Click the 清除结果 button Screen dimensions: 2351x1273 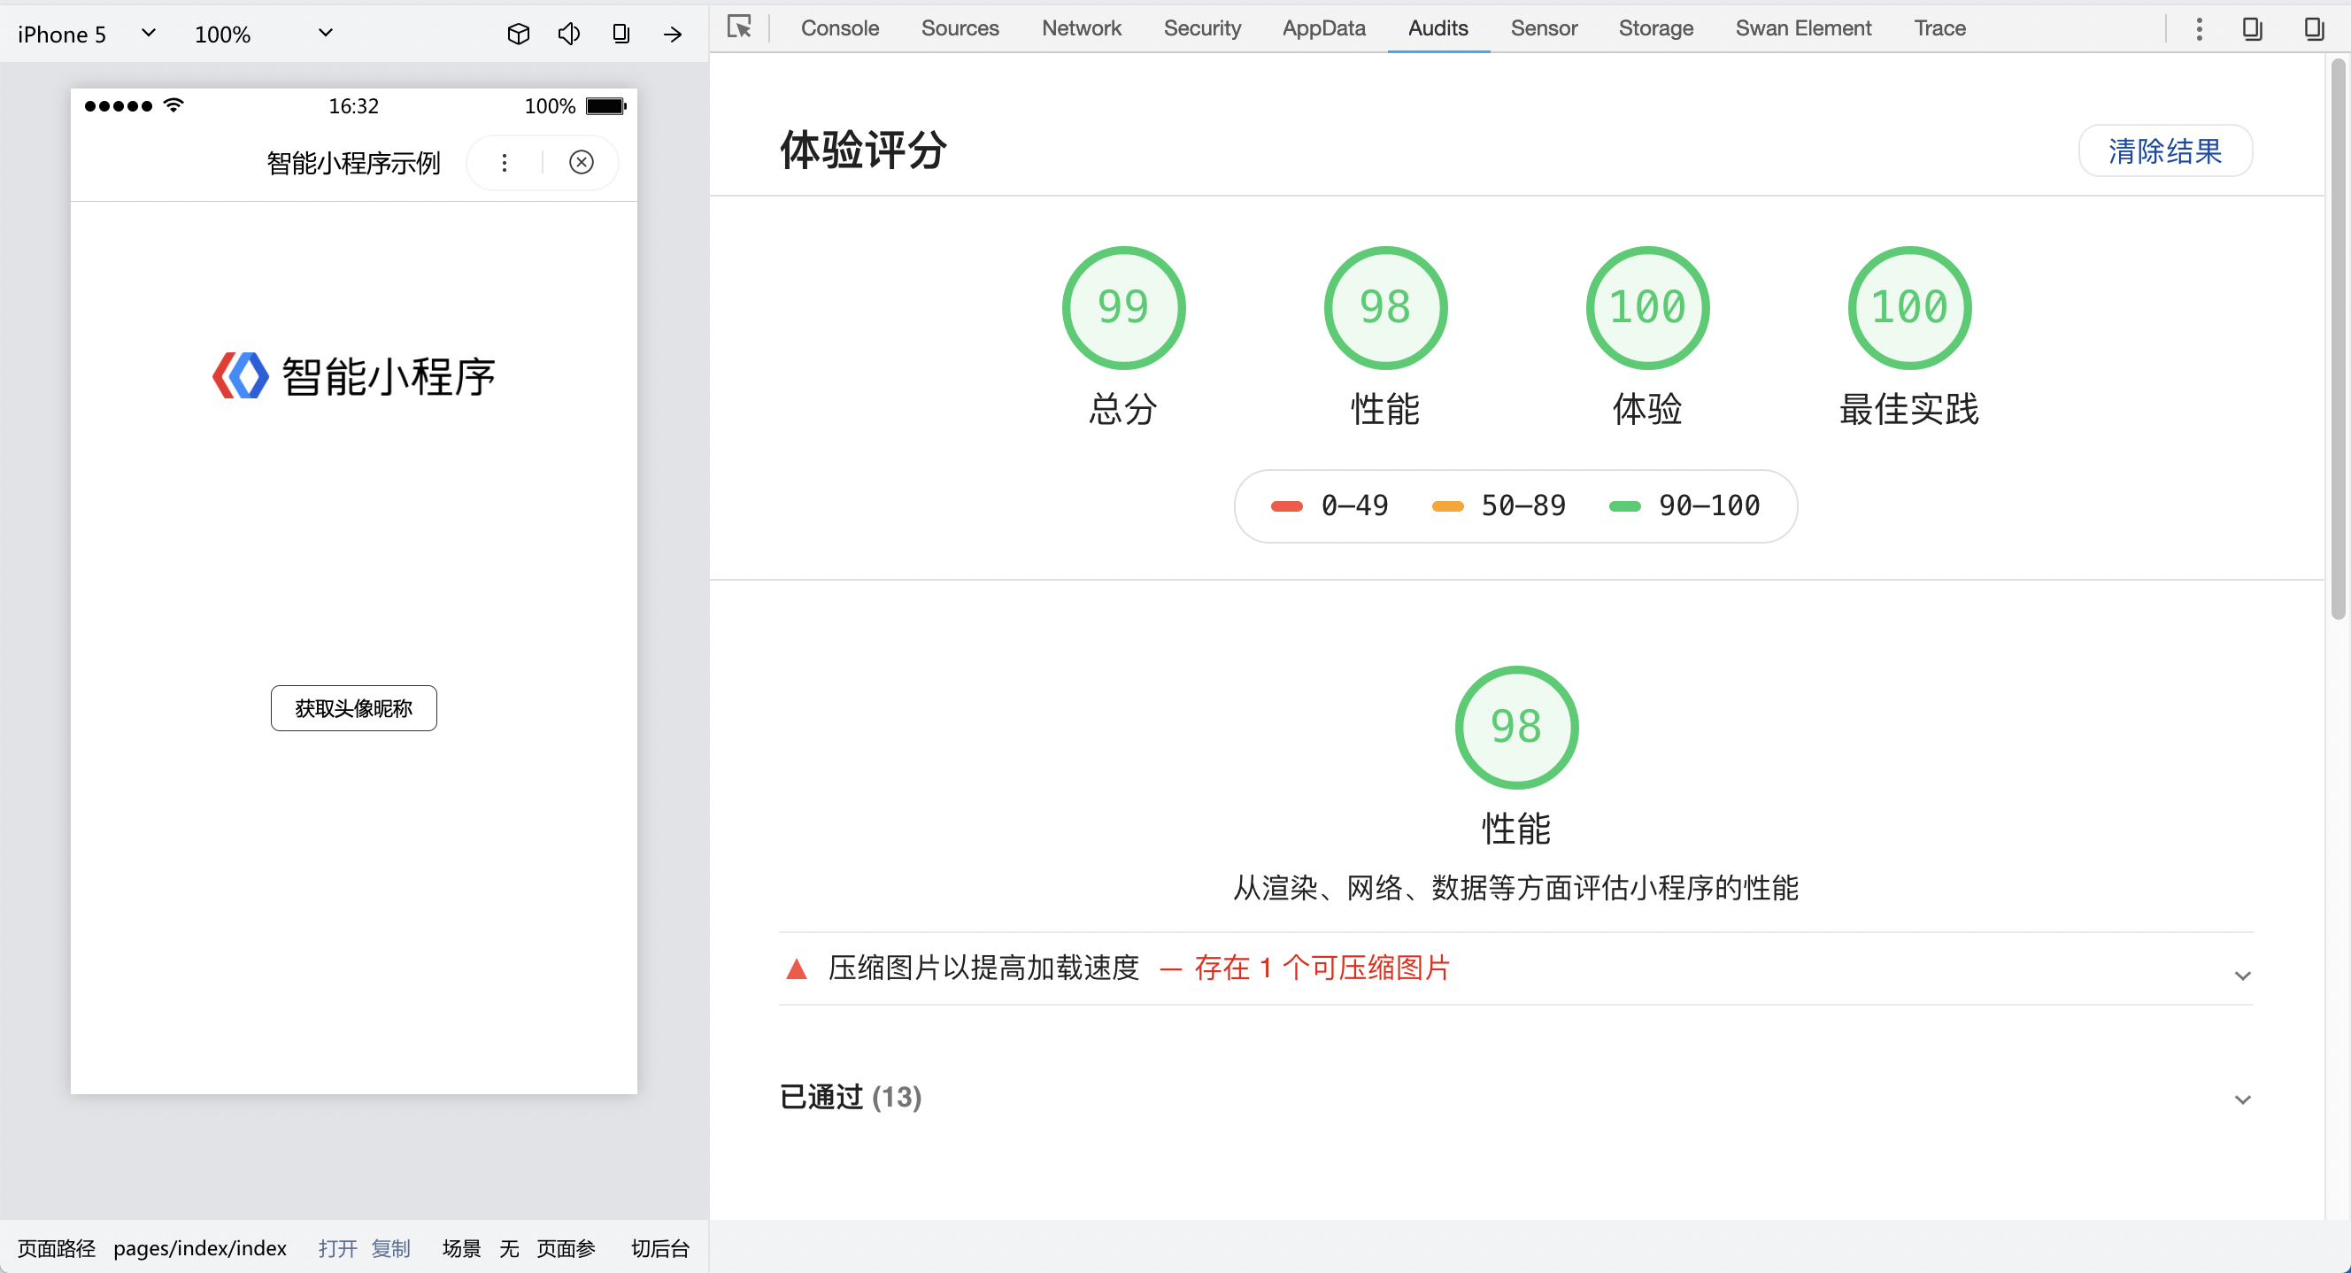2165,150
